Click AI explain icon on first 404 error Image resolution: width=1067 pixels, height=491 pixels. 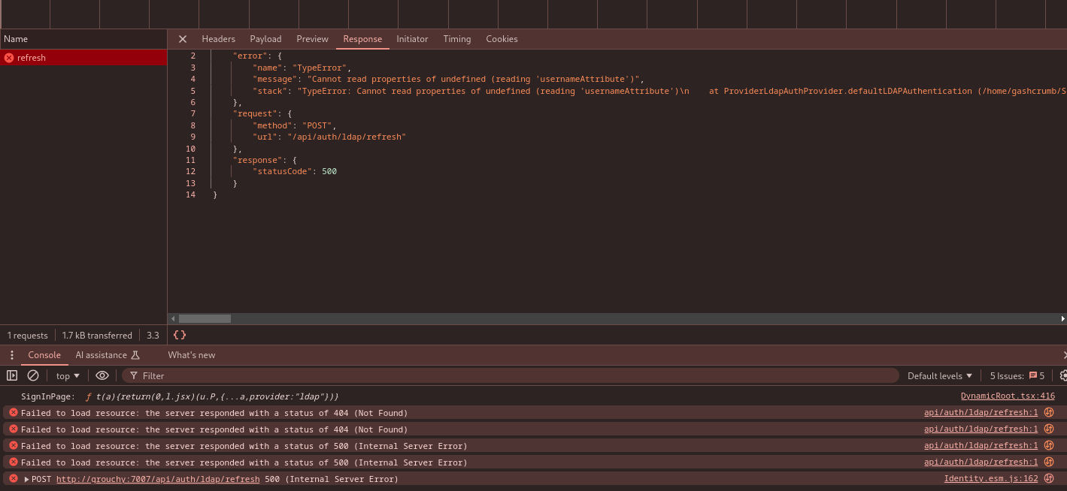[1049, 412]
